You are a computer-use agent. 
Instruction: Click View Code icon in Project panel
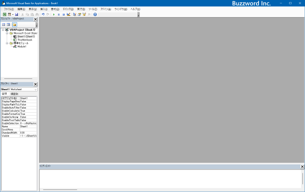click(x=3, y=25)
